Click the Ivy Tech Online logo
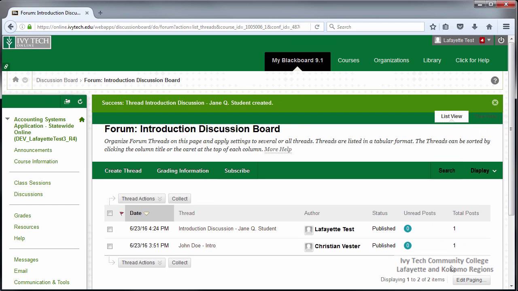This screenshot has height=291, width=518. pyautogui.click(x=27, y=42)
